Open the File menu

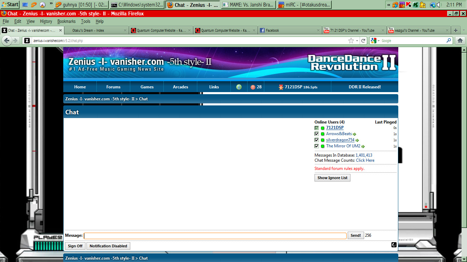click(6, 21)
